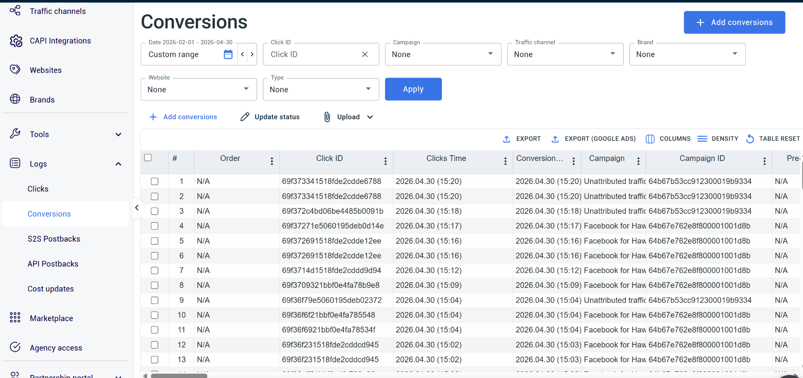Go to next date range arrow
The image size is (803, 378).
[252, 54]
